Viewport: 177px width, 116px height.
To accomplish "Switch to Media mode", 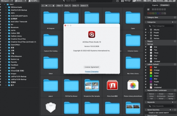I will [137, 1].
